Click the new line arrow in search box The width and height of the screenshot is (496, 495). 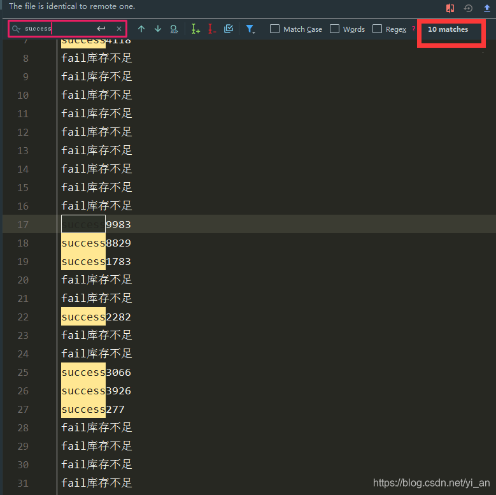pyautogui.click(x=101, y=29)
